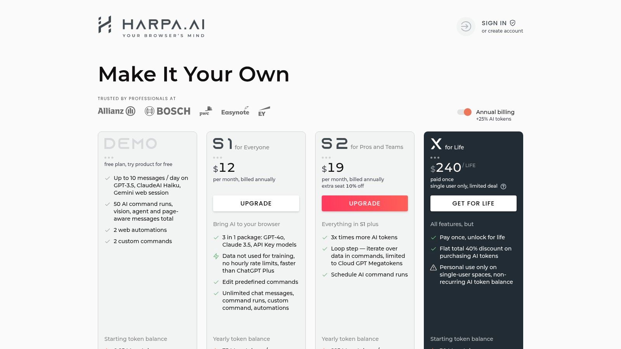621x349 pixels.
Task: Click Upgrade button for S1 plan
Action: 256,204
